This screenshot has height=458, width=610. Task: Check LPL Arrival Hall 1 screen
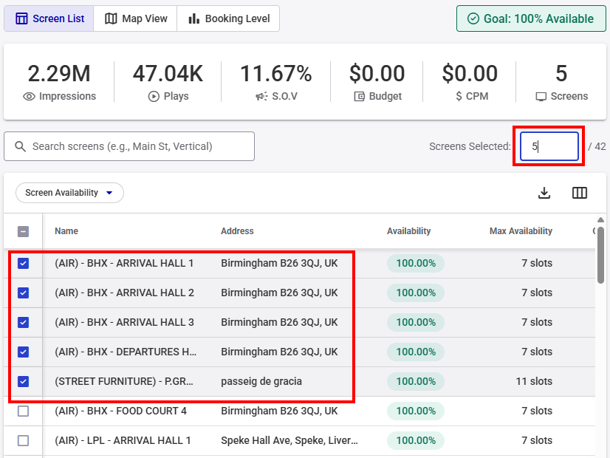(23, 440)
